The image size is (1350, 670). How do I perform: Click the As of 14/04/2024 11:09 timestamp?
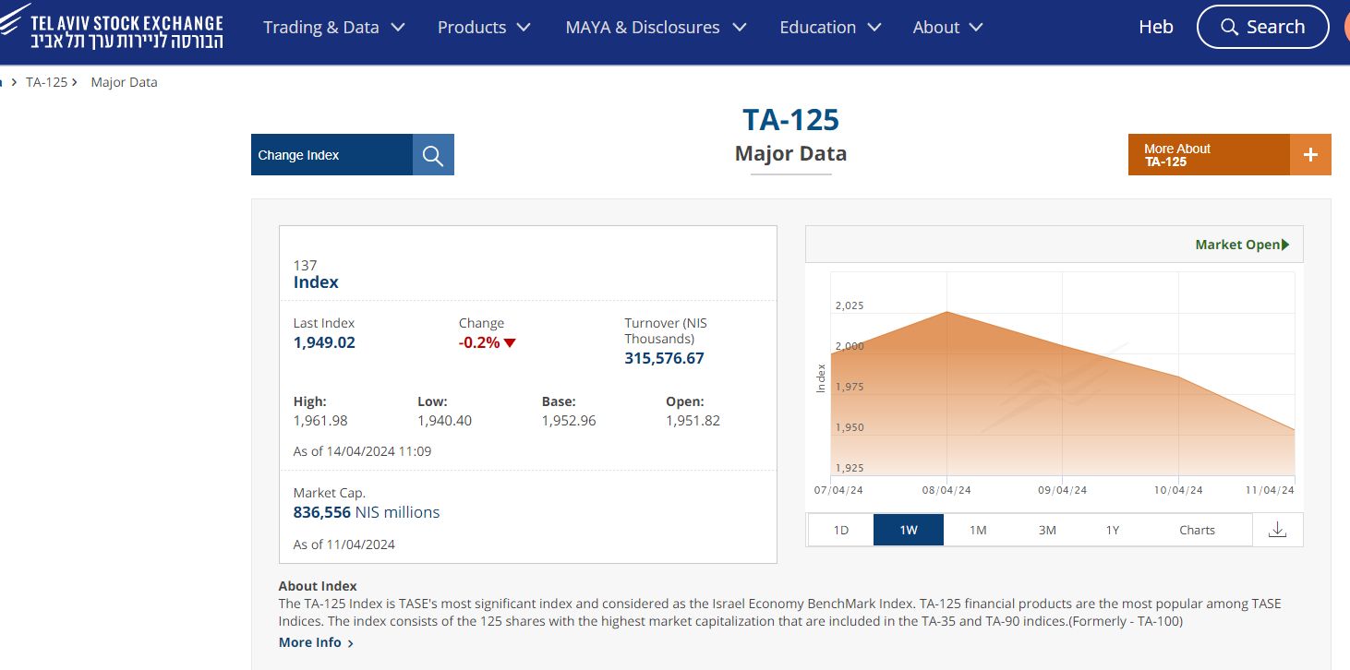362,451
